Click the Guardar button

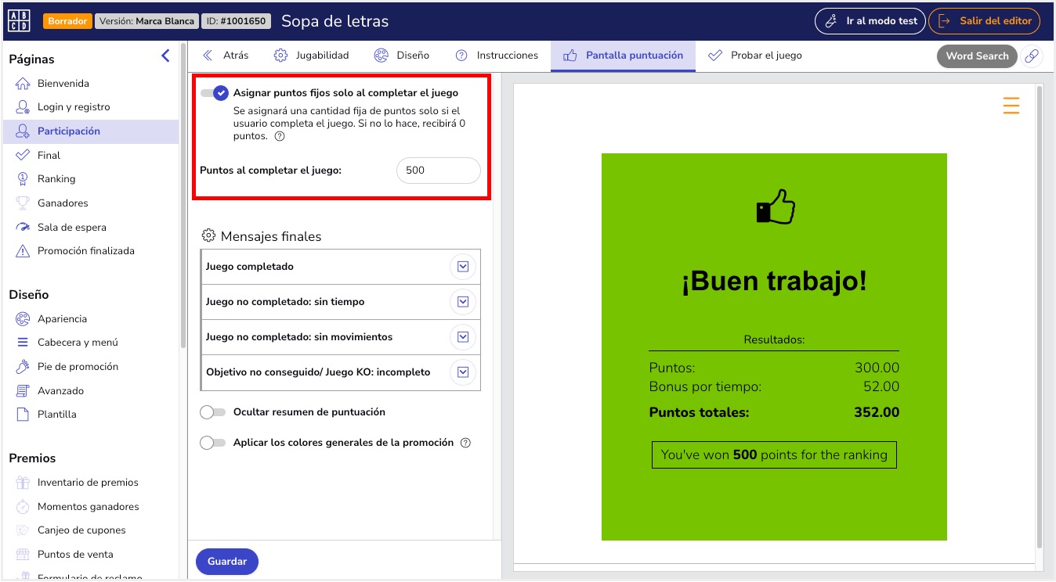(x=227, y=562)
